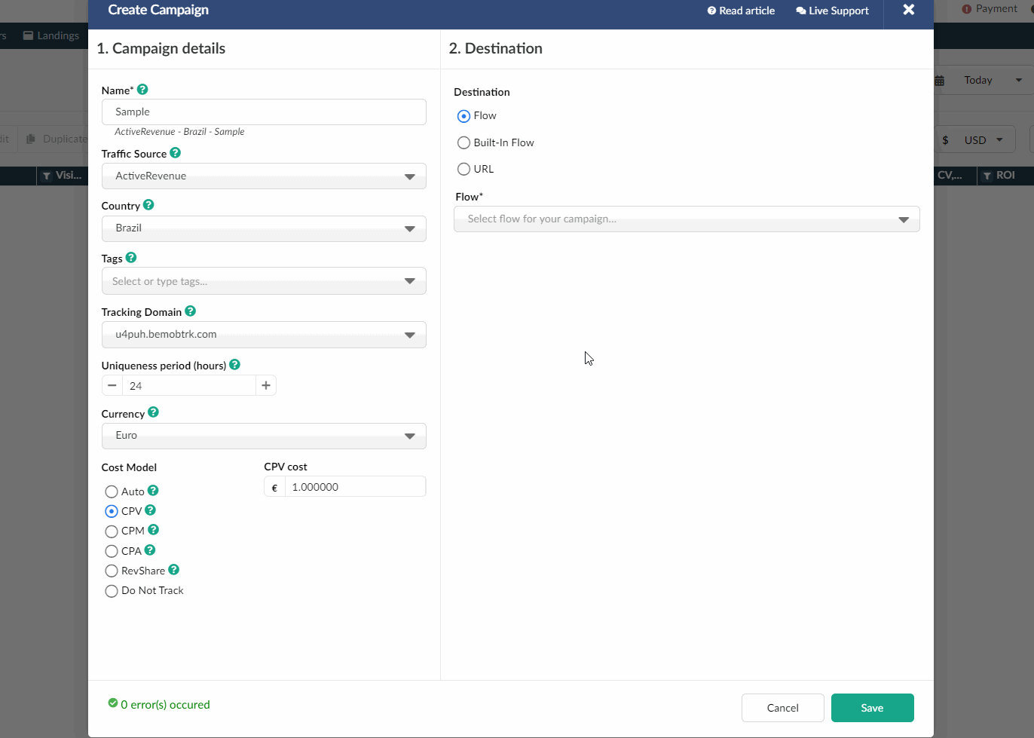This screenshot has height=738, width=1034.
Task: Open Live Support chat link
Action: pos(832,11)
